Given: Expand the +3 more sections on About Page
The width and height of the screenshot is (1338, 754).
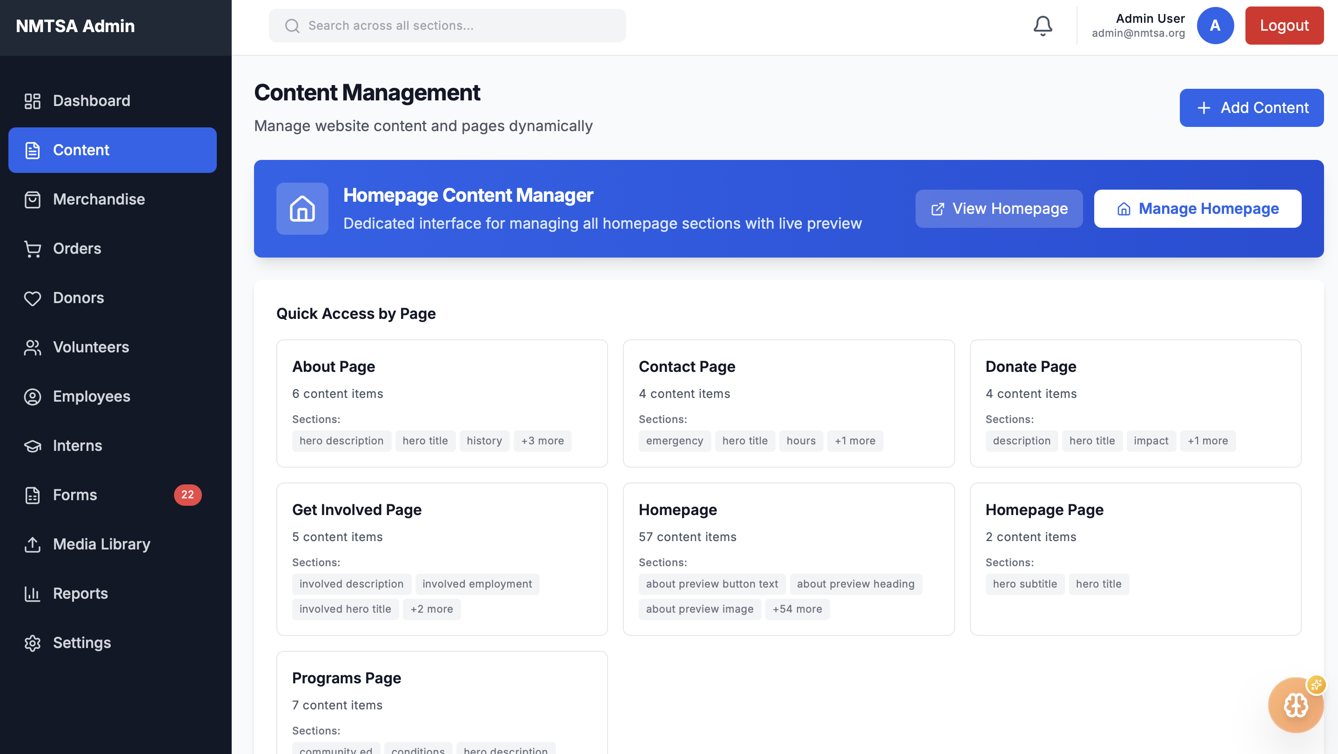Looking at the screenshot, I should point(542,441).
